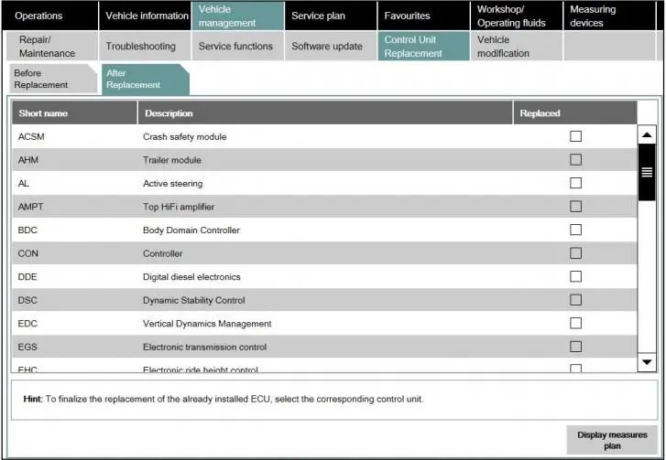Mark AMPT Top HiFi amplifier as replaced
Image resolution: width=666 pixels, height=460 pixels.
tap(575, 206)
